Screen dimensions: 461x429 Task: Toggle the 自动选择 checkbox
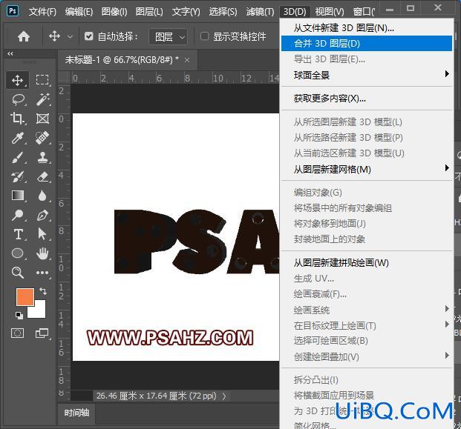coord(88,36)
